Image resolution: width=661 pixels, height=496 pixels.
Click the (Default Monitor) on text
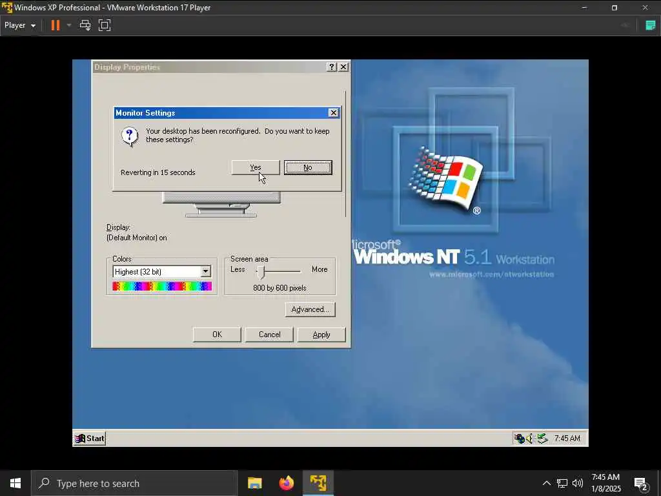pos(137,238)
